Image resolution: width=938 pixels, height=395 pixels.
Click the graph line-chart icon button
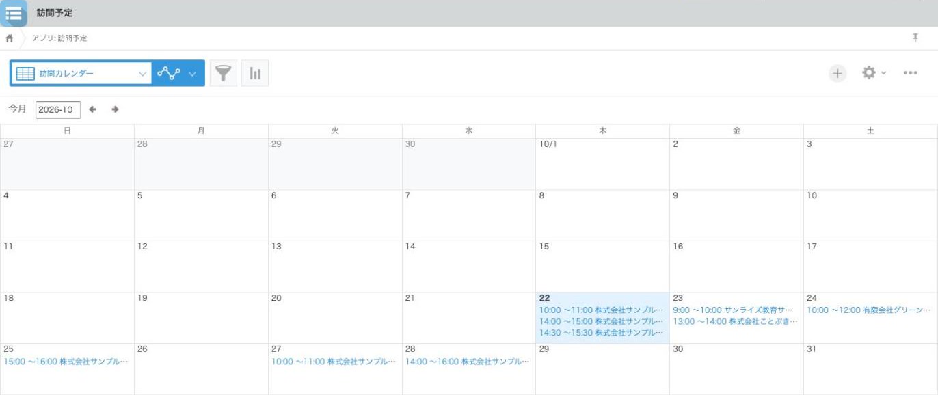pos(168,73)
